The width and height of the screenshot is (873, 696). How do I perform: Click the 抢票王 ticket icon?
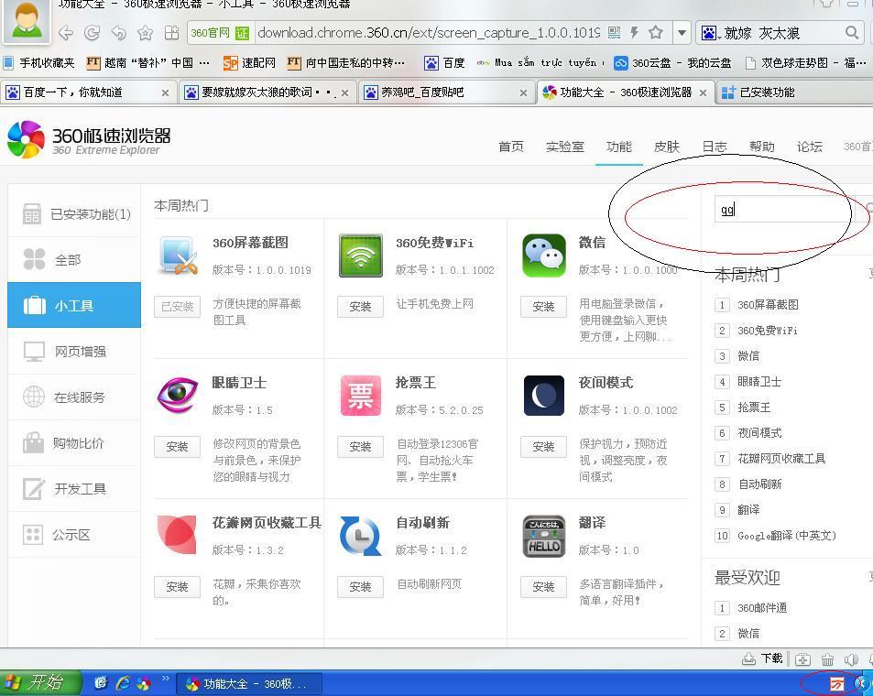(x=361, y=396)
